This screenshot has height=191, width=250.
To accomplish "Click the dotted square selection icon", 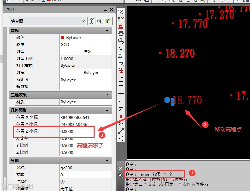I will pyautogui.click(x=121, y=34).
